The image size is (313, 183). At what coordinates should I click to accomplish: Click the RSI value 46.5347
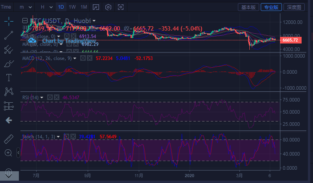(71, 98)
